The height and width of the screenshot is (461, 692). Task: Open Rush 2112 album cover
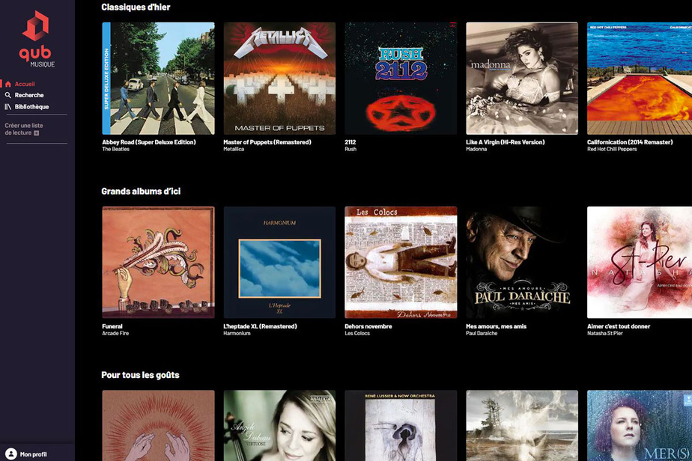click(401, 79)
